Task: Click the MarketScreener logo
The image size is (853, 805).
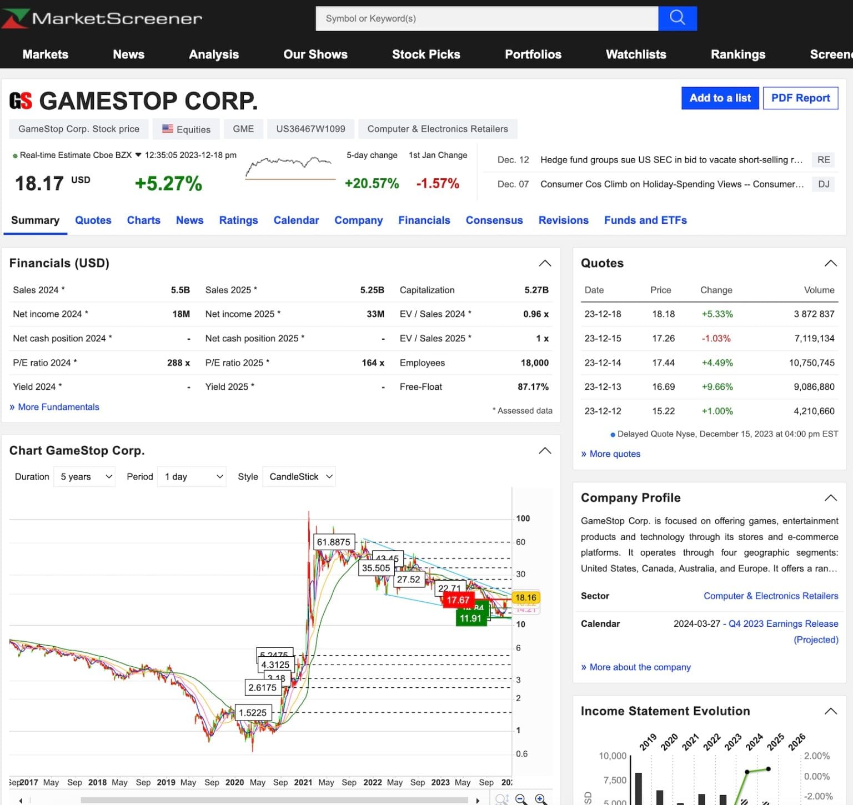Action: pyautogui.click(x=102, y=18)
